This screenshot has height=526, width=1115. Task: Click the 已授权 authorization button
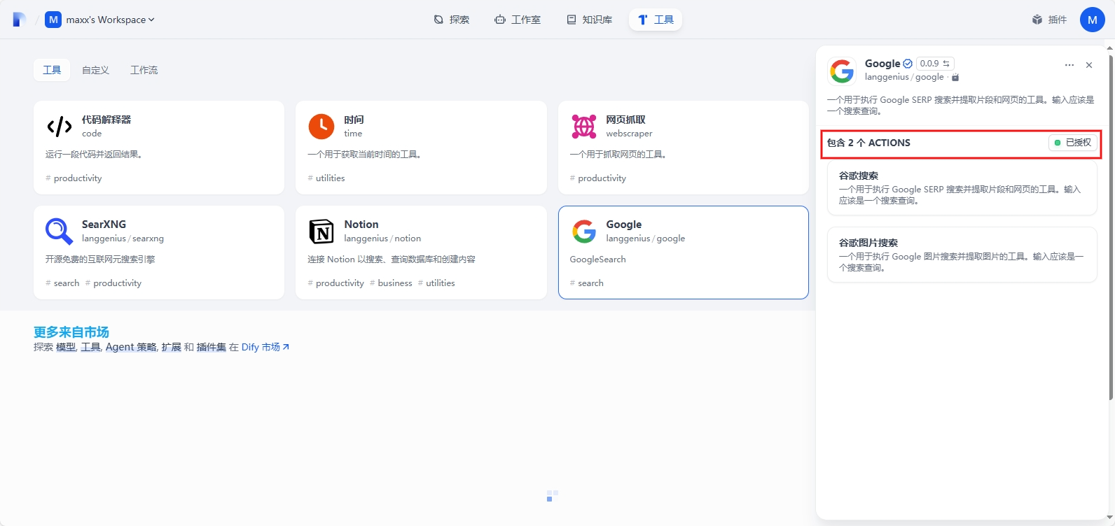pyautogui.click(x=1073, y=143)
